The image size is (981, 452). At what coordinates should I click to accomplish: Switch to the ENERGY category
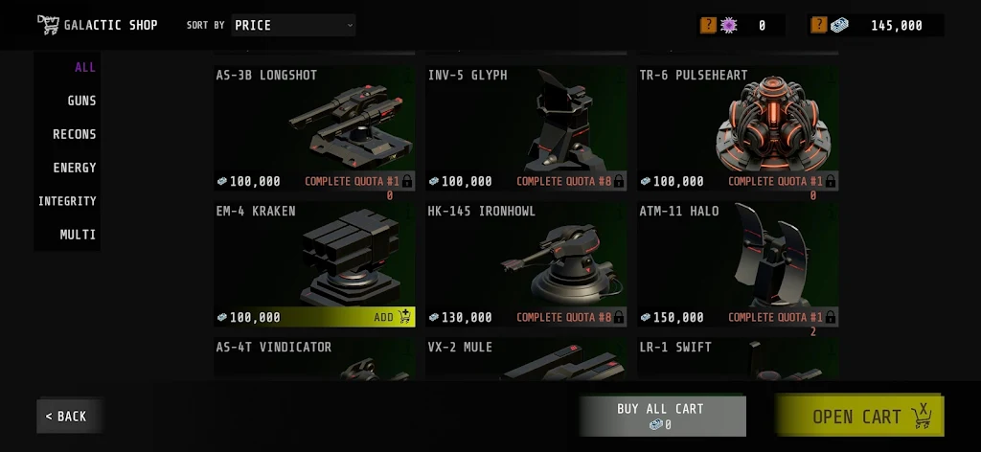point(75,168)
